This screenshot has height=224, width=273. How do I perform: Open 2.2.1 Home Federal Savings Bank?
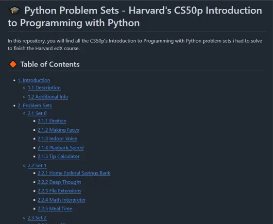click(x=74, y=173)
